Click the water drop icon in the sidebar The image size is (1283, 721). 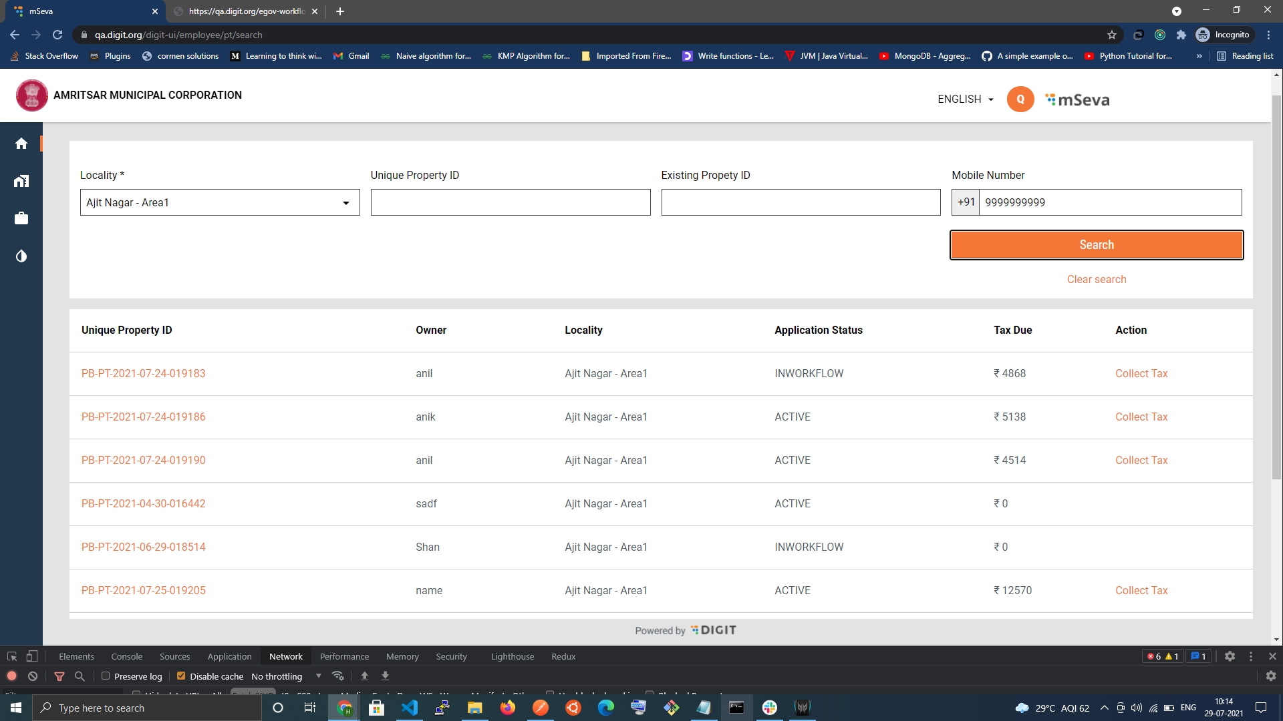21,256
